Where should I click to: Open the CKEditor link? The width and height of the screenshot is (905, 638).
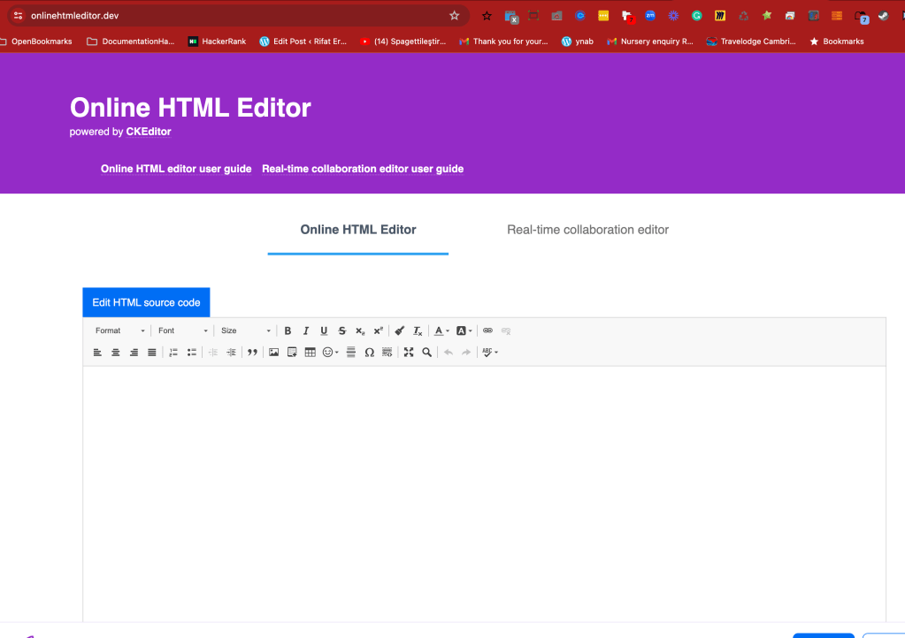tap(149, 132)
